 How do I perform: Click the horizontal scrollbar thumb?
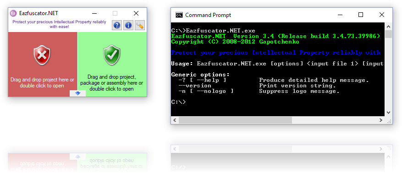point(235,120)
